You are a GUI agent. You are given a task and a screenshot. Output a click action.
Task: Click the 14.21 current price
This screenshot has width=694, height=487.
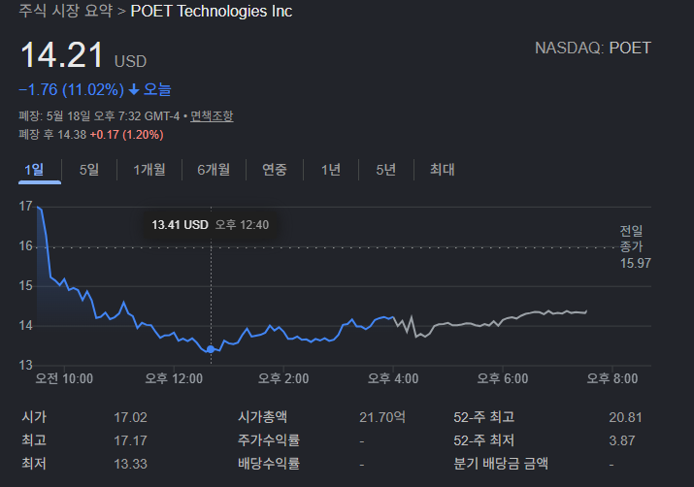tap(62, 55)
